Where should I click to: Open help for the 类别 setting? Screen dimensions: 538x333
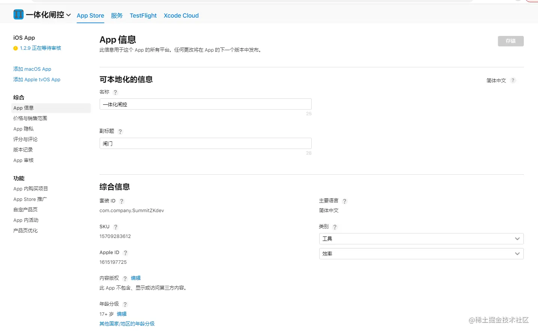point(335,226)
